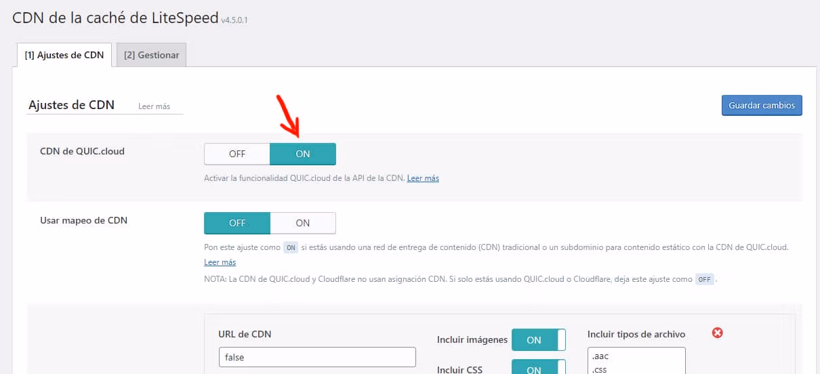Toggle the Incluir imágenes switch
The height and width of the screenshot is (374, 820).
coord(538,340)
